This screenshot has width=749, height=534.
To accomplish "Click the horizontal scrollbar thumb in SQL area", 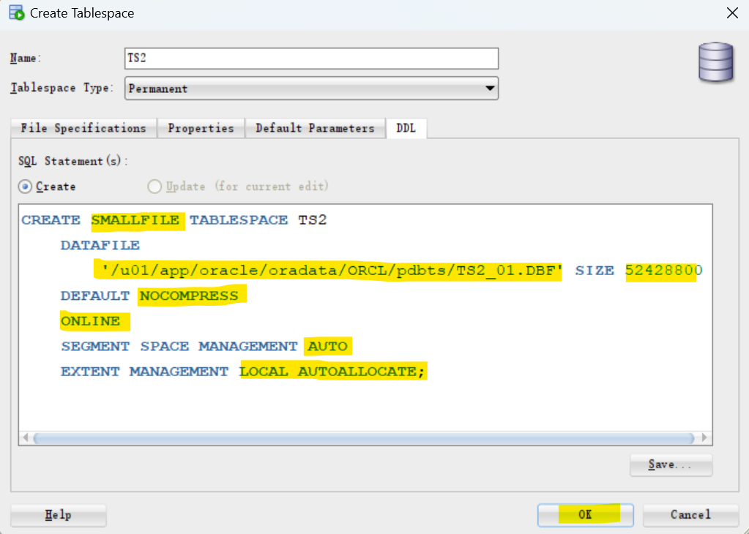I will [363, 438].
